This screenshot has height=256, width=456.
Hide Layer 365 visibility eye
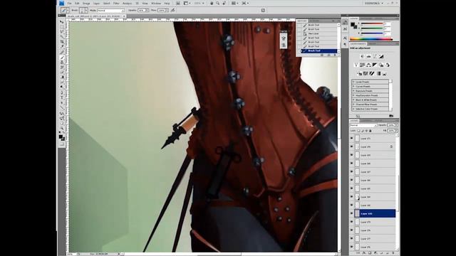tap(351, 188)
